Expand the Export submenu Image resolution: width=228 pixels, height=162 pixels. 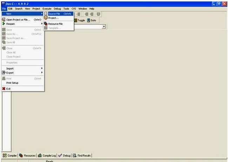point(22,73)
